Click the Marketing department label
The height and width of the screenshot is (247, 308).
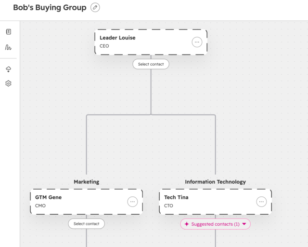(x=87, y=181)
